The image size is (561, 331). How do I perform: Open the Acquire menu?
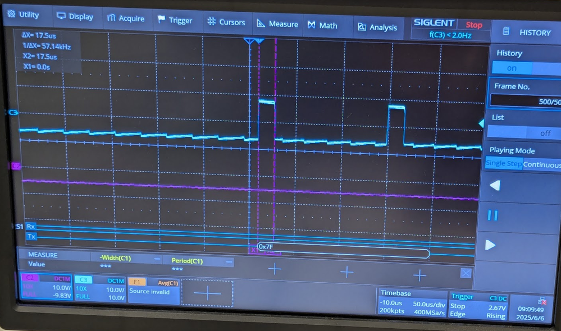pos(126,18)
